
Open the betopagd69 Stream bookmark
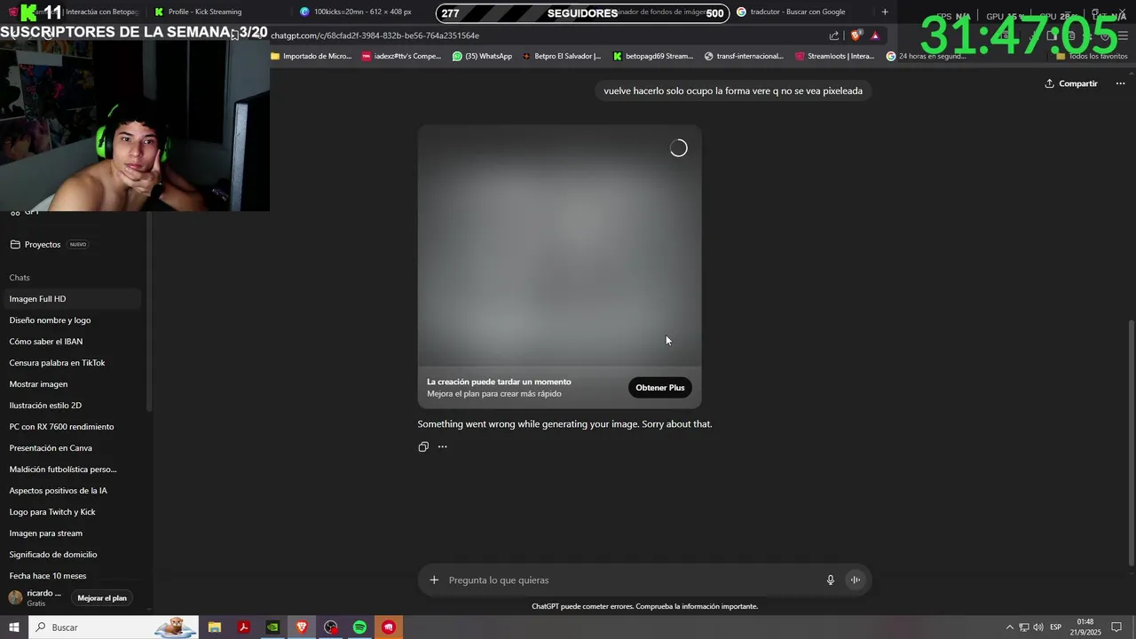(653, 56)
